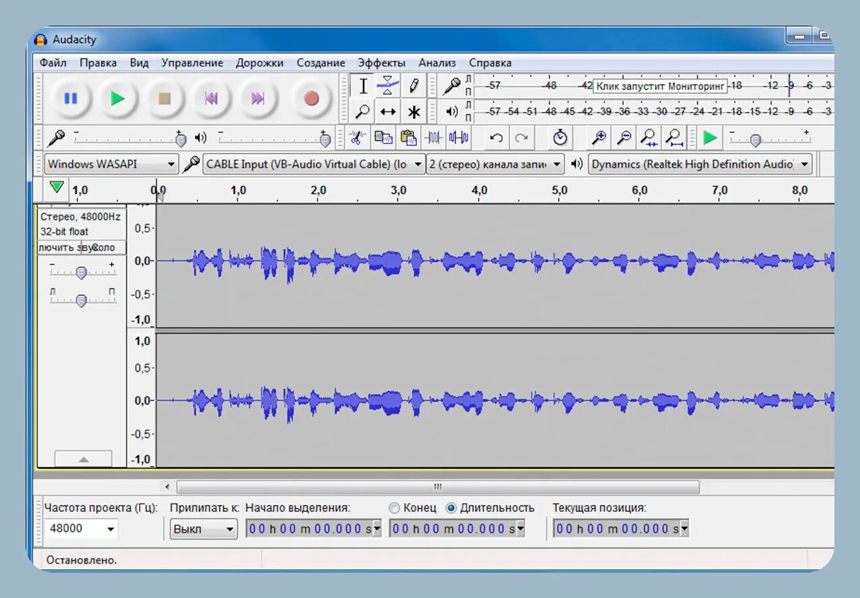
Task: Start playback with the green Play button
Action: (118, 98)
